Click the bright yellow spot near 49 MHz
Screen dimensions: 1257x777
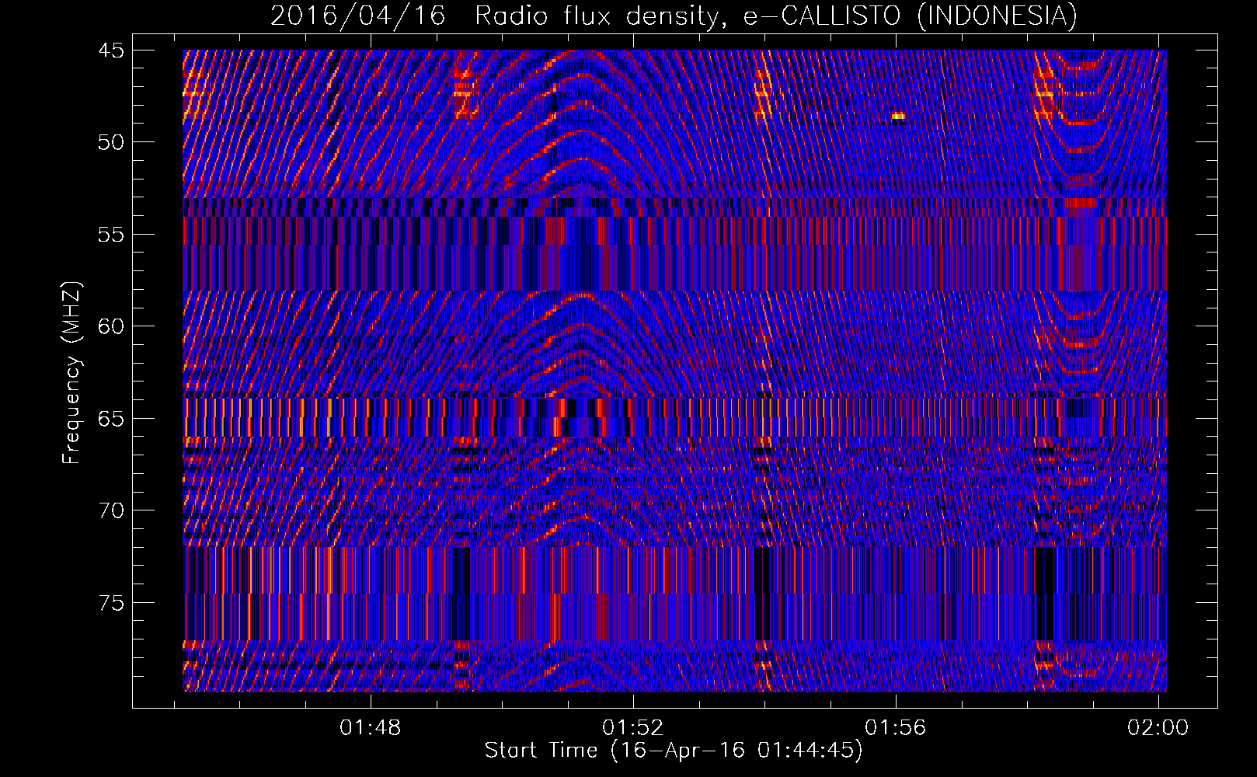click(898, 117)
